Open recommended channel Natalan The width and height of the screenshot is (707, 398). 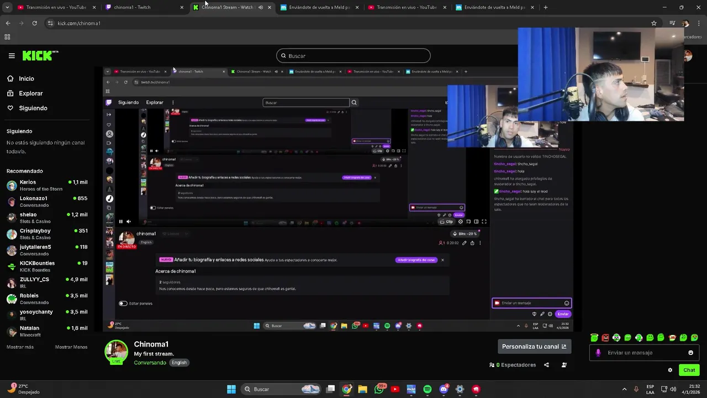tap(47, 331)
